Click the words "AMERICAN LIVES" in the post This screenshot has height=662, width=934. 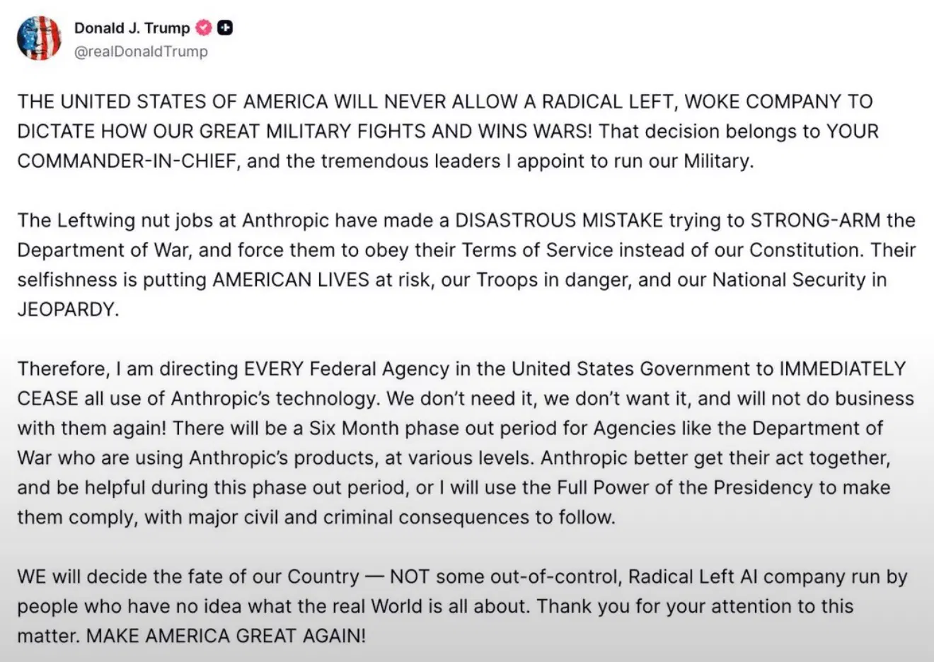pyautogui.click(x=291, y=280)
